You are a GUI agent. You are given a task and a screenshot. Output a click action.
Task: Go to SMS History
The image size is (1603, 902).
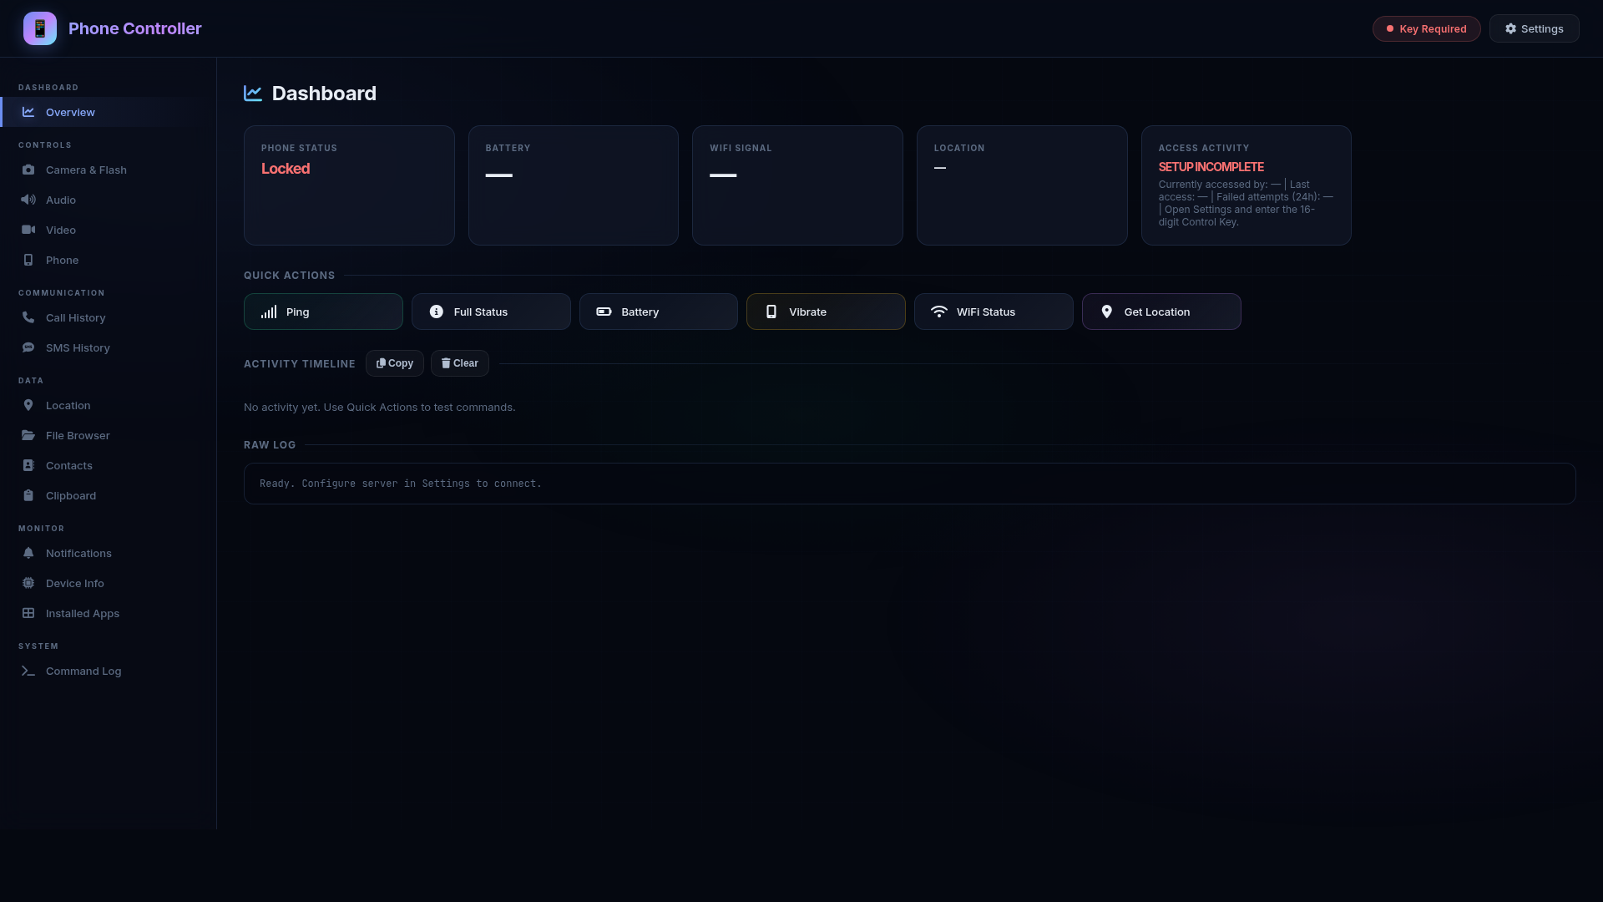109,347
